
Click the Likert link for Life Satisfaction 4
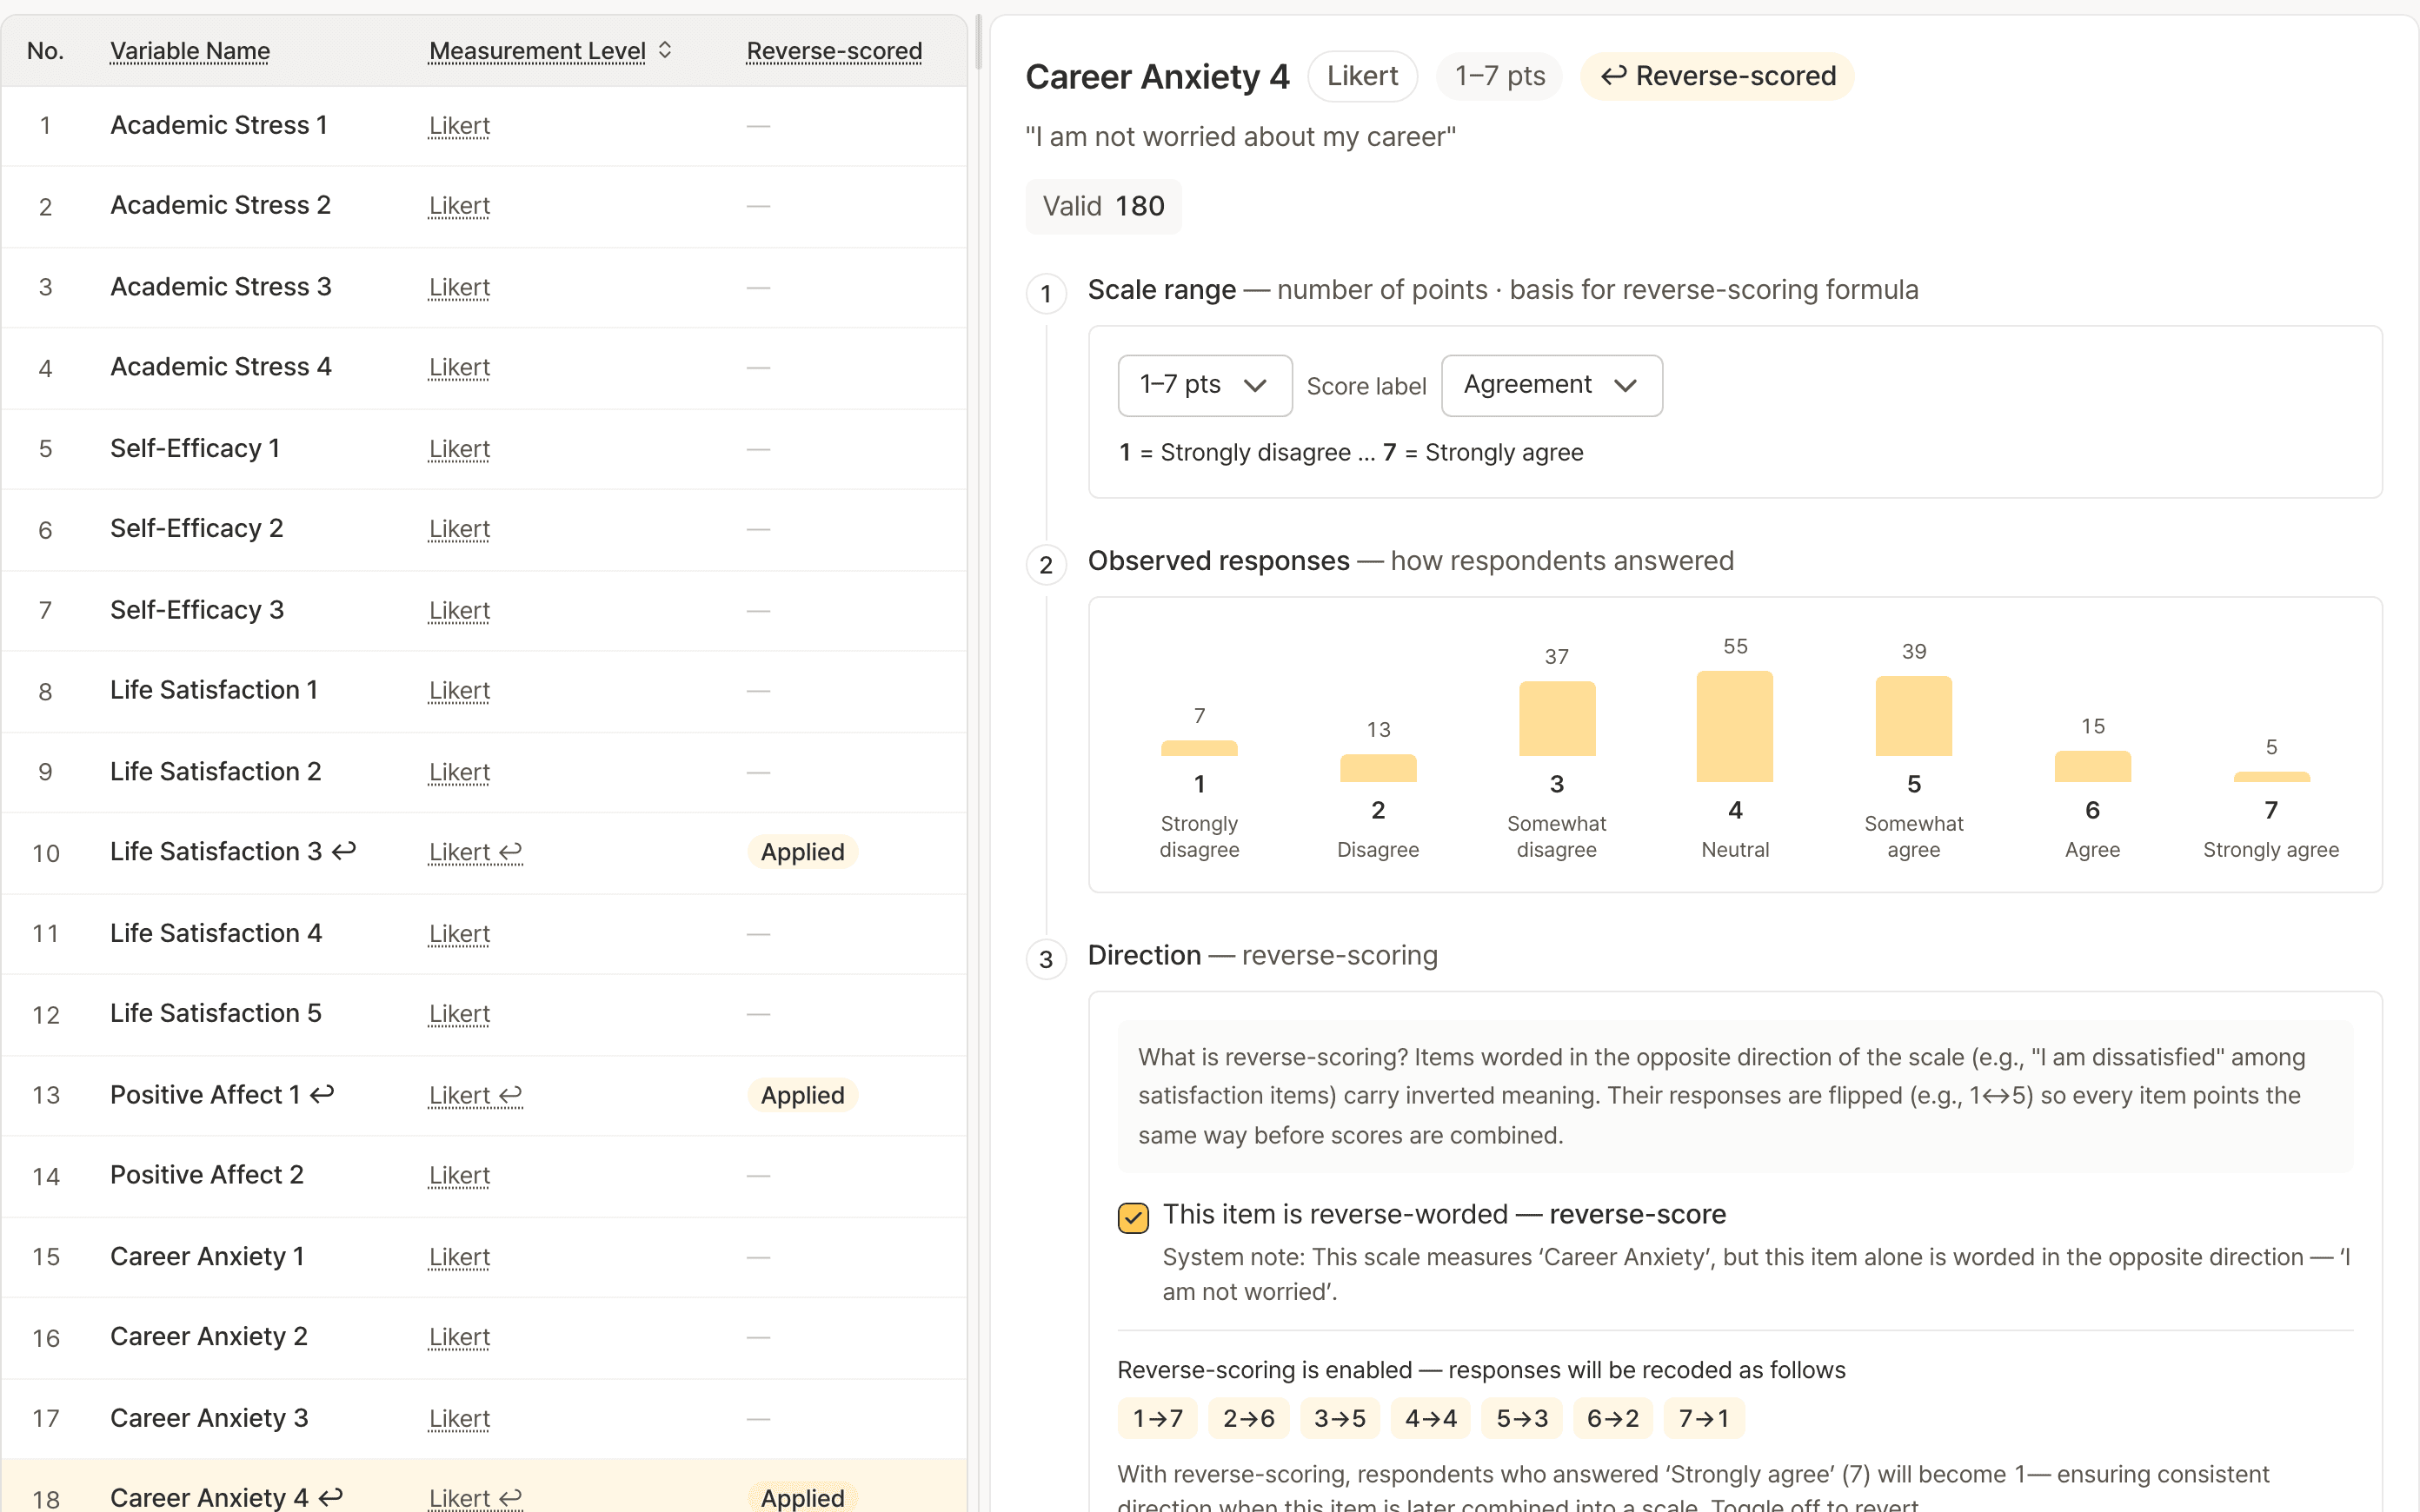(459, 933)
